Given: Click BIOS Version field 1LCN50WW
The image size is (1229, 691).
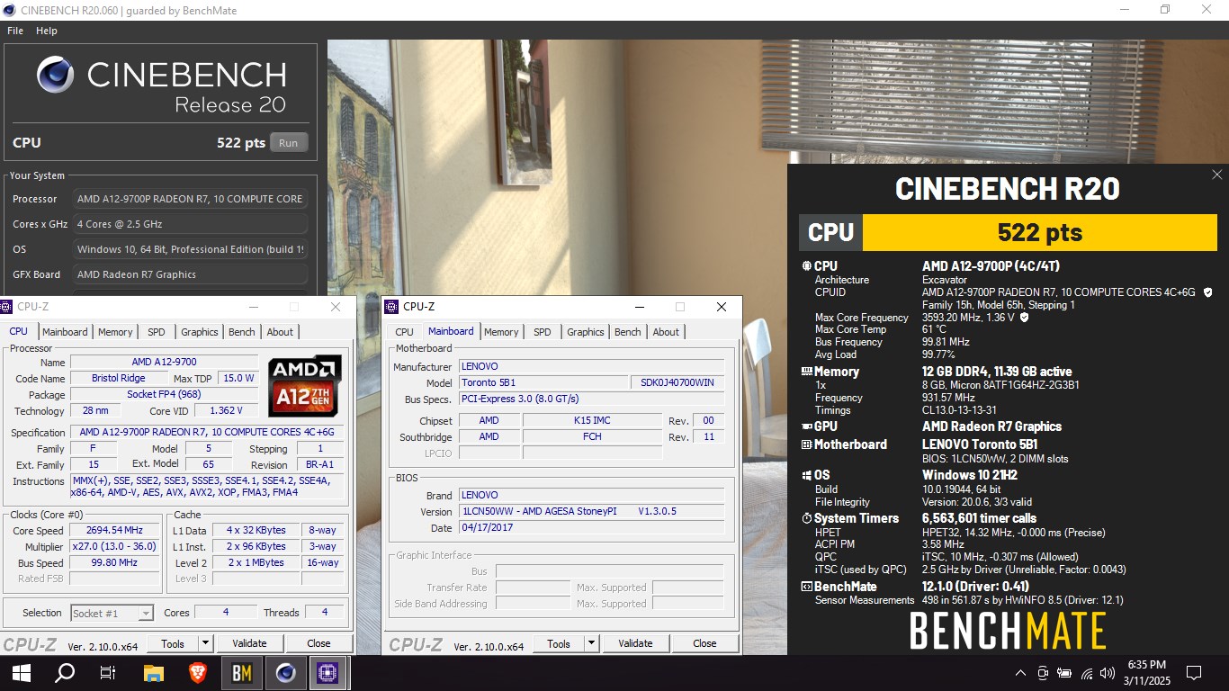Looking at the screenshot, I should point(591,511).
